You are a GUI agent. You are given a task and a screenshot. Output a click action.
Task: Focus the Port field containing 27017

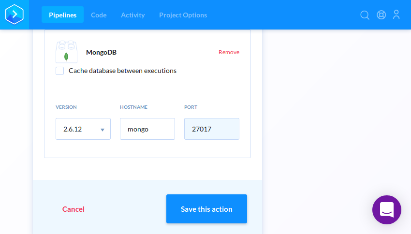click(212, 129)
